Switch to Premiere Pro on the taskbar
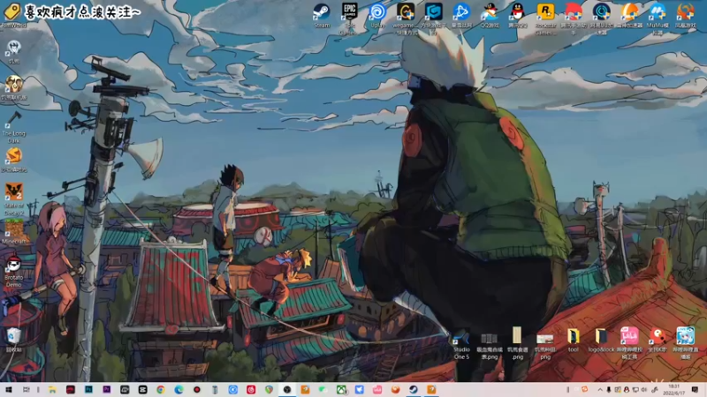Image resolution: width=707 pixels, height=397 pixels. (106, 390)
